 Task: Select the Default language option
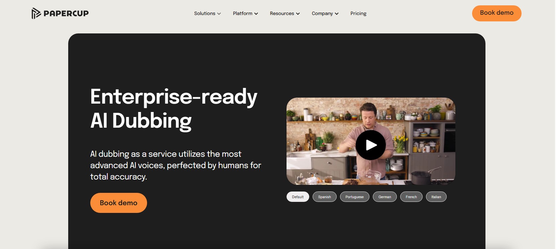[298, 197]
